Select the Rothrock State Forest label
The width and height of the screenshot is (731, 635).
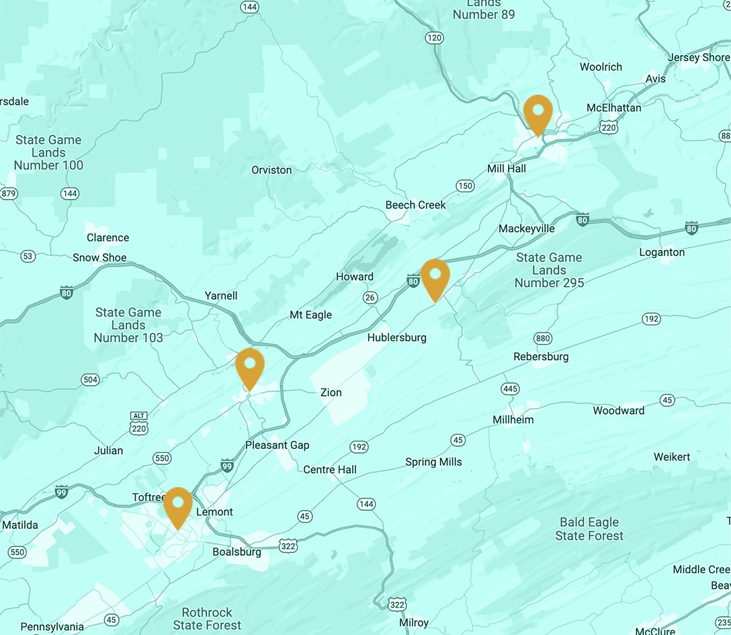207,619
